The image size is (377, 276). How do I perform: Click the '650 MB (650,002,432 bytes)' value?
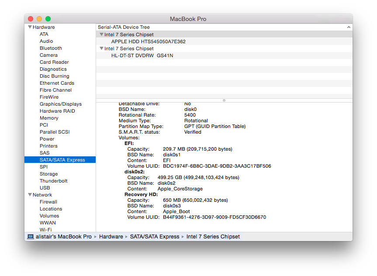(195, 200)
